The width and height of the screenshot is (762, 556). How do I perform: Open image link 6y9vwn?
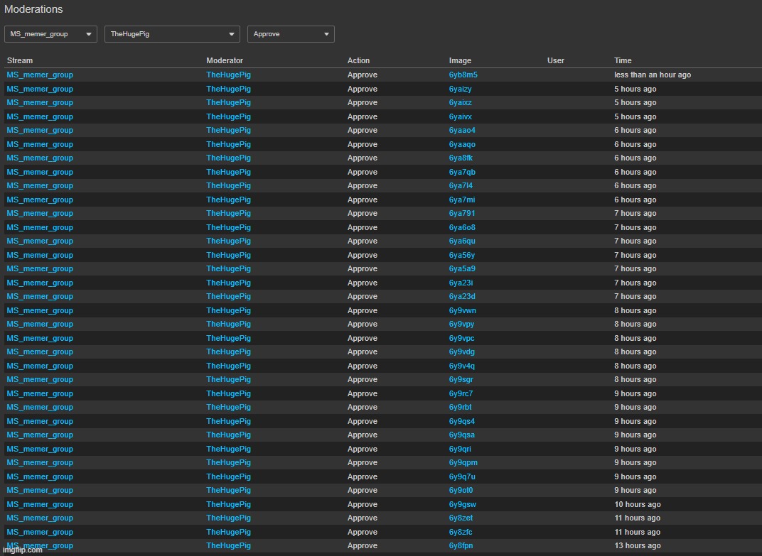(x=462, y=310)
